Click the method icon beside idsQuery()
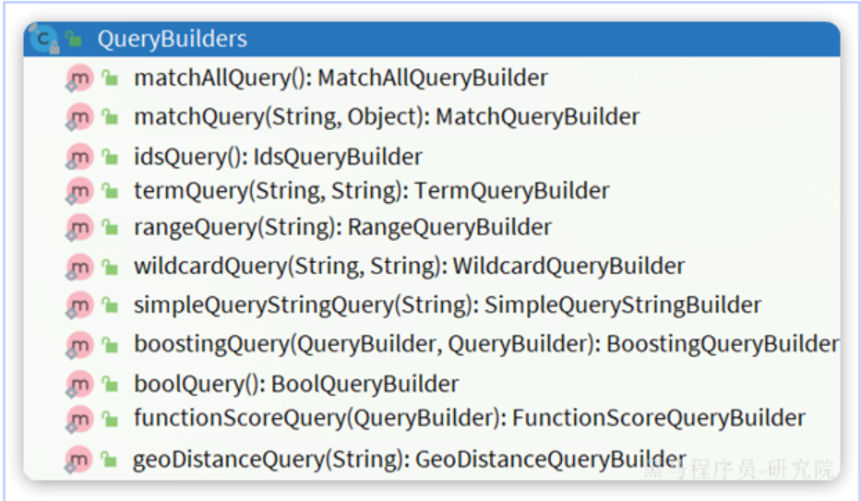Screen dimensions: 861x501 click(x=80, y=157)
